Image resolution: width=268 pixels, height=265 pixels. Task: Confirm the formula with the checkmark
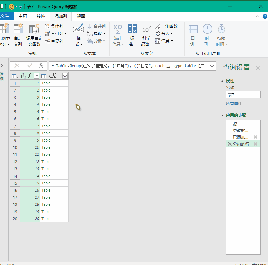point(30,66)
